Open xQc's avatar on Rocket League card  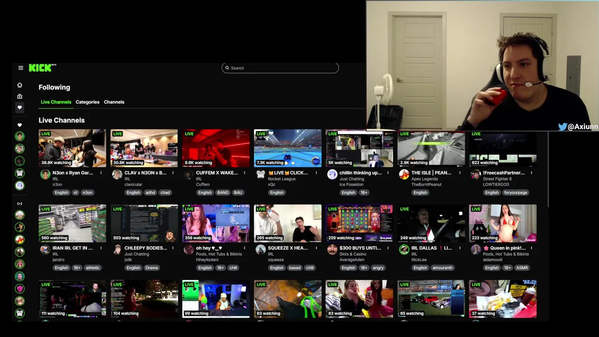(261, 175)
